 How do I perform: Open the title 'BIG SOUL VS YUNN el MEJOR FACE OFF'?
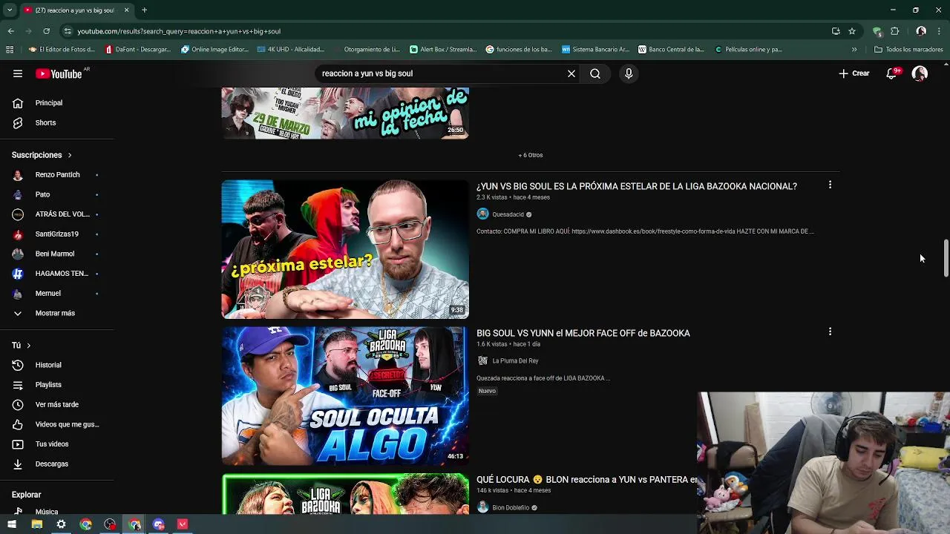583,333
